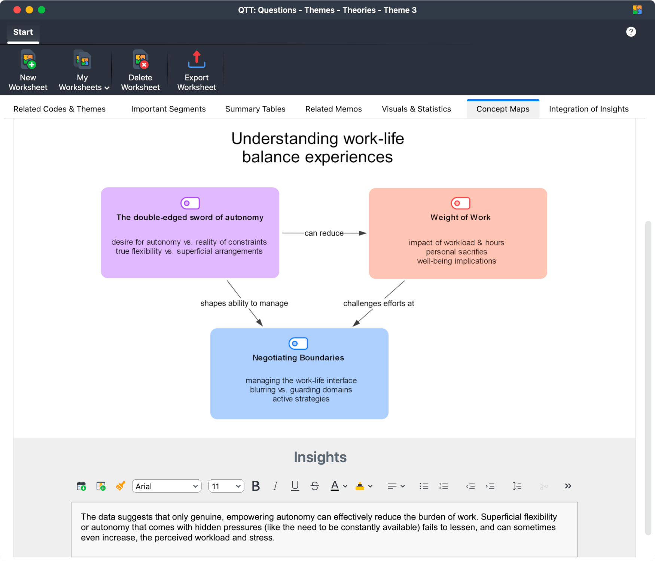The width and height of the screenshot is (655, 561).
Task: Increase the paragraph indent
Action: click(490, 486)
